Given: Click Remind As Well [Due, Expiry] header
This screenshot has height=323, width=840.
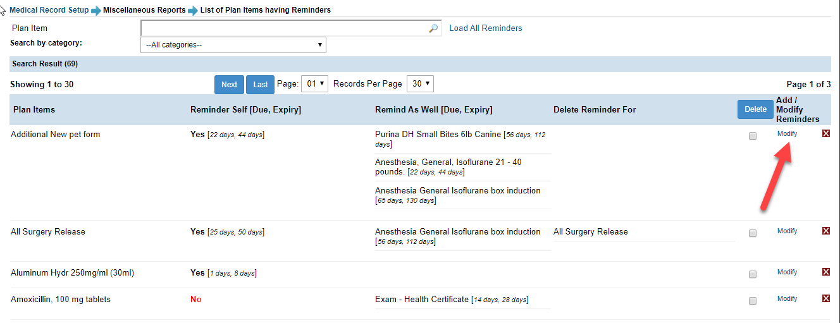Looking at the screenshot, I should click(x=433, y=110).
